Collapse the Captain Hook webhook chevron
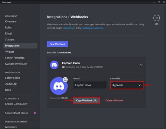 click(x=141, y=65)
